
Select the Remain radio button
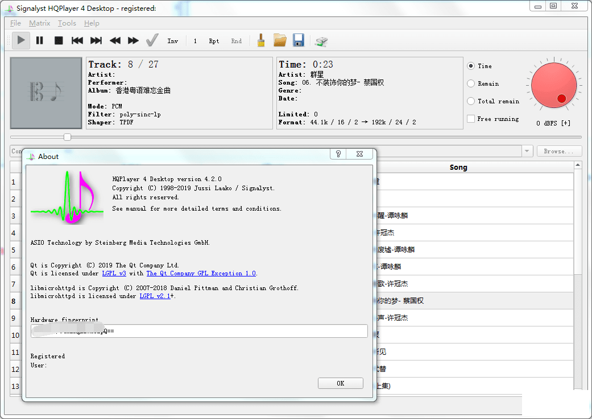tap(471, 83)
